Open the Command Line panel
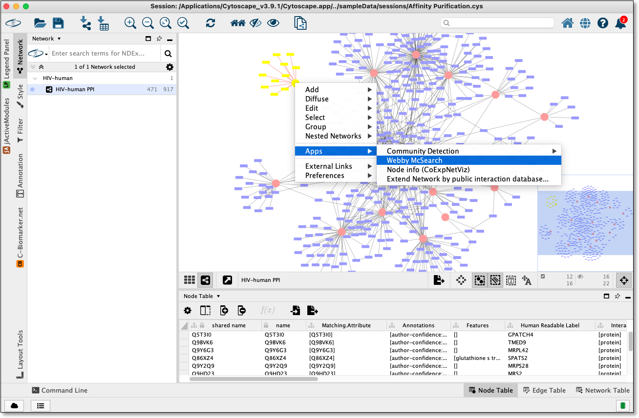Screen dimensions: 639x418 (60, 390)
